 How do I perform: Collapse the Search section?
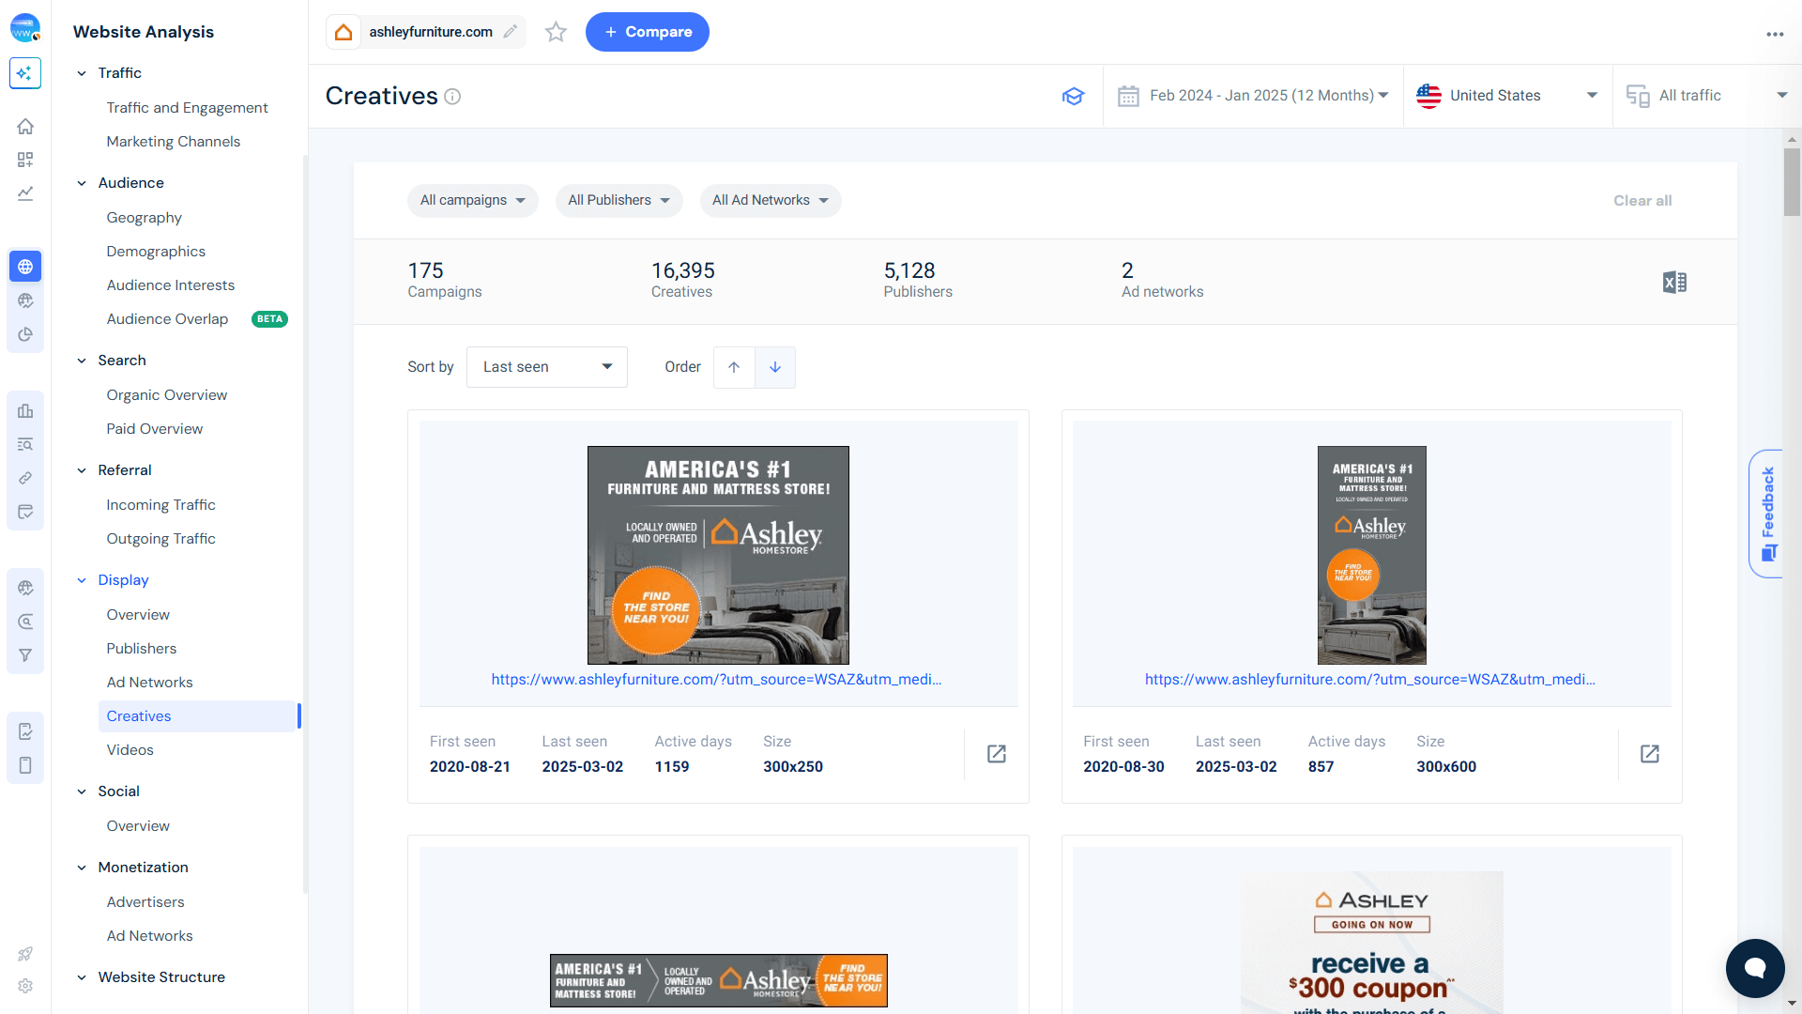82,361
